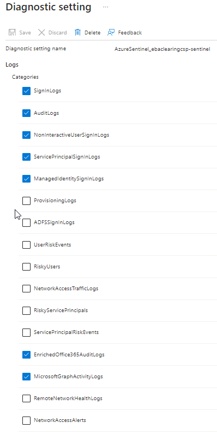This screenshot has height=434, width=217.
Task: Uncheck the AuditLogs category
Action: (26, 113)
